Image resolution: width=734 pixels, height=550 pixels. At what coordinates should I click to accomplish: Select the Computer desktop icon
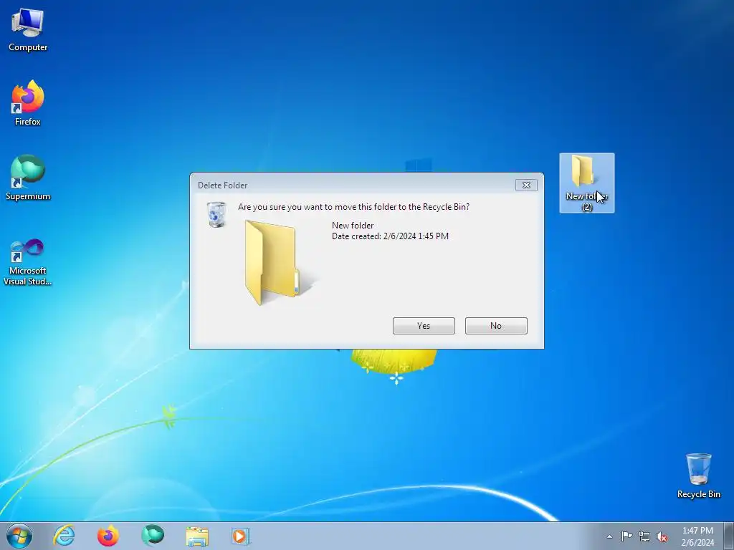[x=28, y=30]
